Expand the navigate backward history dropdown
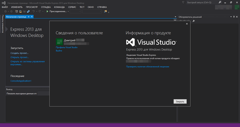 8,11
